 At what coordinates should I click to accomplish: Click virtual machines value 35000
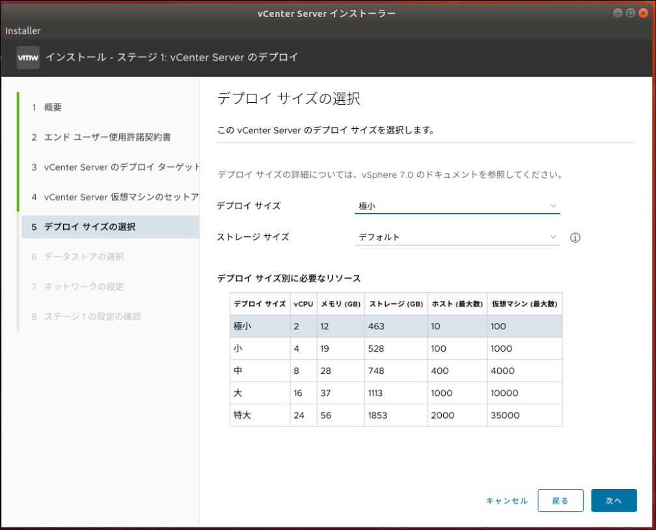point(505,415)
